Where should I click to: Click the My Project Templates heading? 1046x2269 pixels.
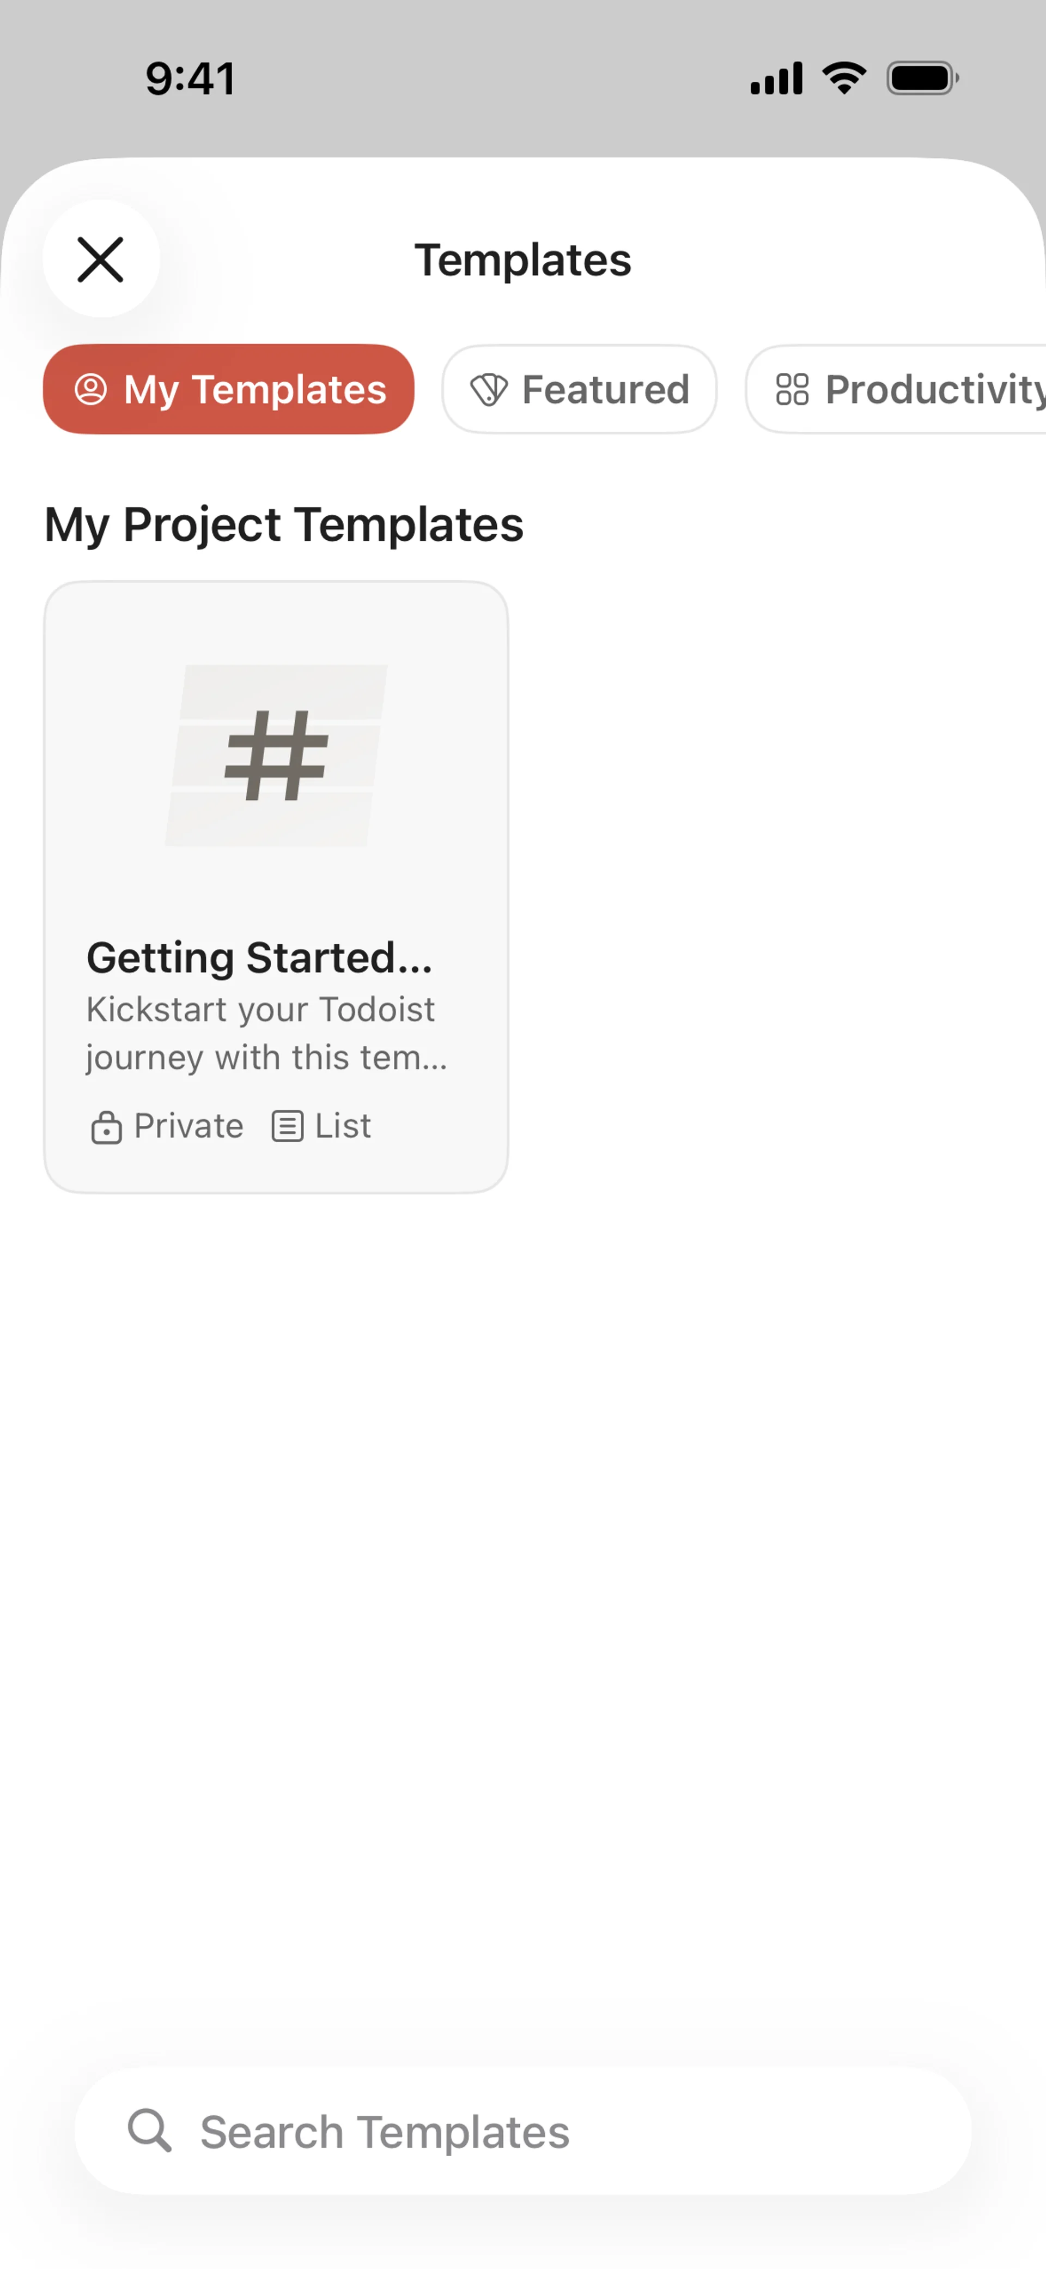point(284,525)
